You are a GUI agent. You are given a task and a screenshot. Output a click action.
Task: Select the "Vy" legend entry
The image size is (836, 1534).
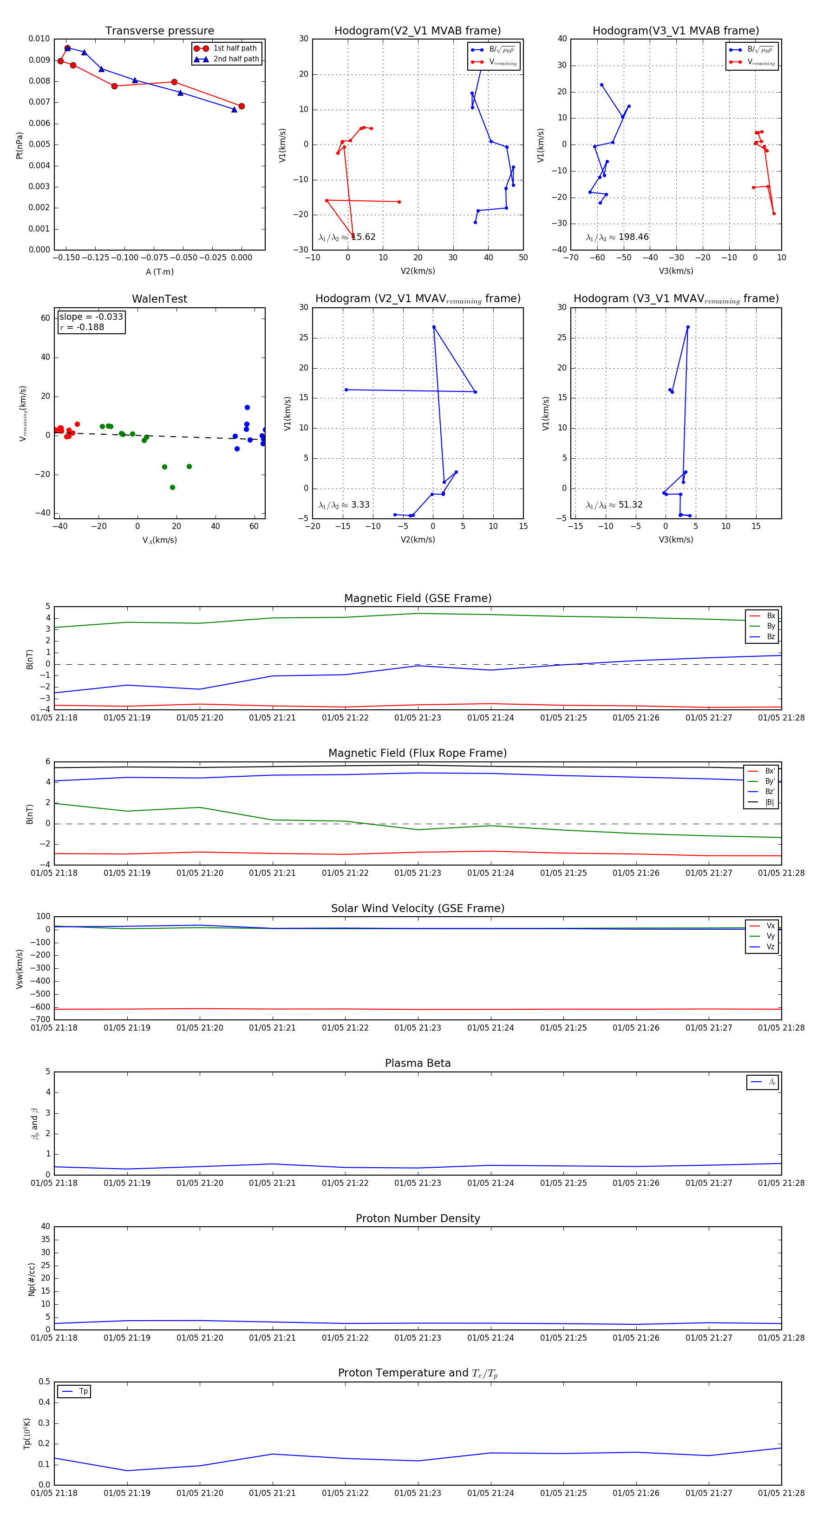click(762, 936)
